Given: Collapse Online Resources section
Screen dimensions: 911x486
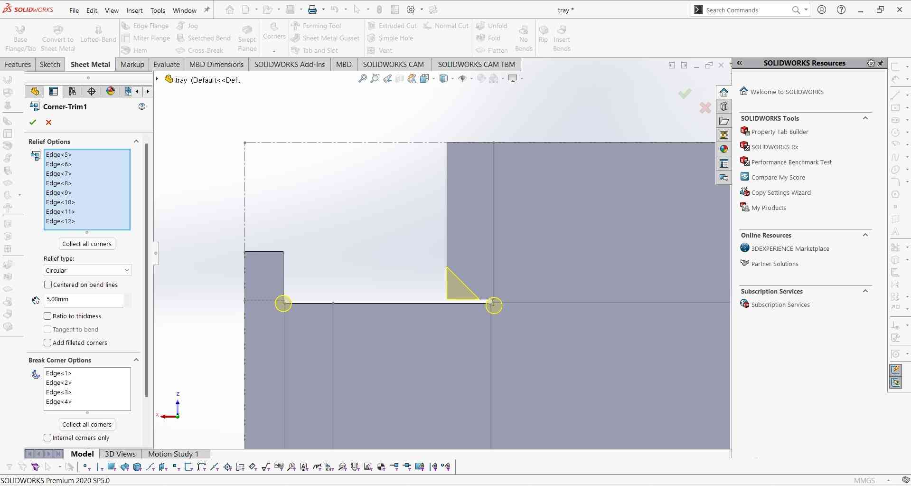Looking at the screenshot, I should 865,235.
